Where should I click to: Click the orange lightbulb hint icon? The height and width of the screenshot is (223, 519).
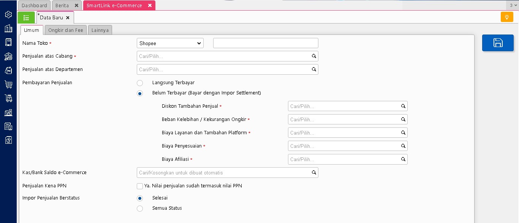coord(506,17)
